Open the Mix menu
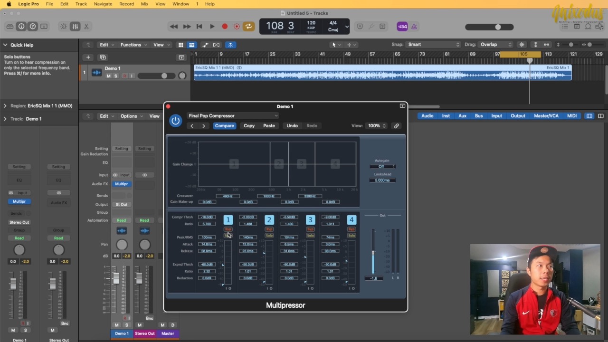The width and height of the screenshot is (608, 342). pyautogui.click(x=145, y=4)
